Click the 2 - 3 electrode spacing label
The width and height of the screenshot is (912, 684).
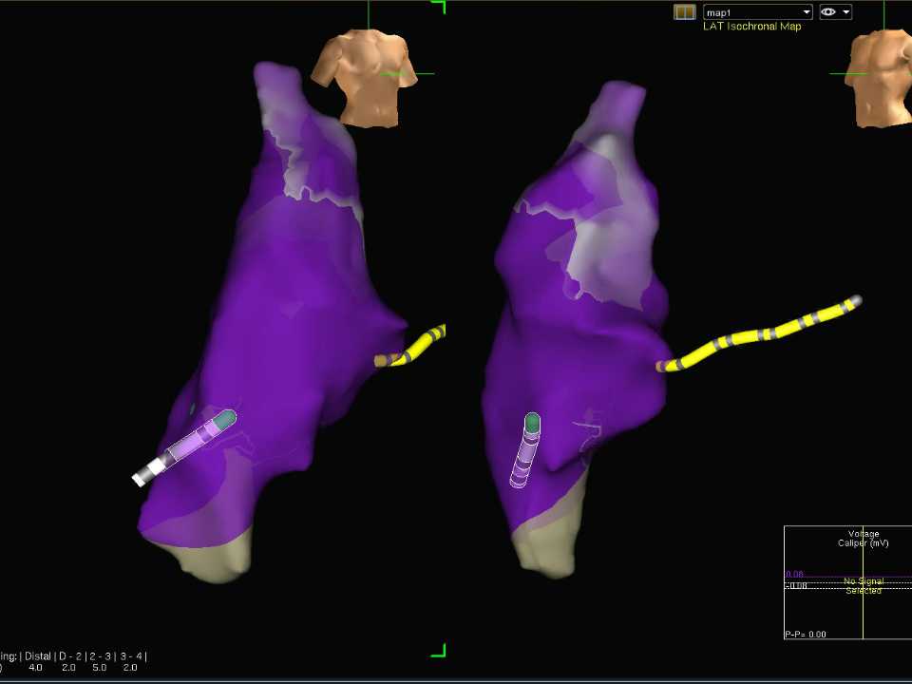pyautogui.click(x=99, y=656)
